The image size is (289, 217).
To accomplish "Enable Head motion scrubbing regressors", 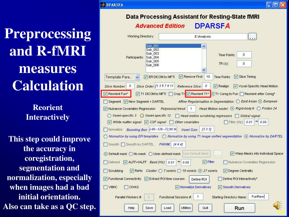I will point(177,116).
